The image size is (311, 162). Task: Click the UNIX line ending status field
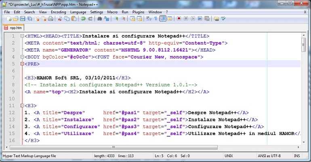tap(240, 156)
